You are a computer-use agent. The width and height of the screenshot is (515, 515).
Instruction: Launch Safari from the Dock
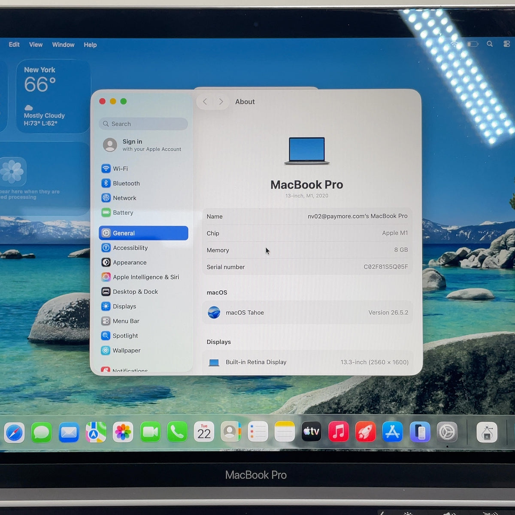(14, 432)
